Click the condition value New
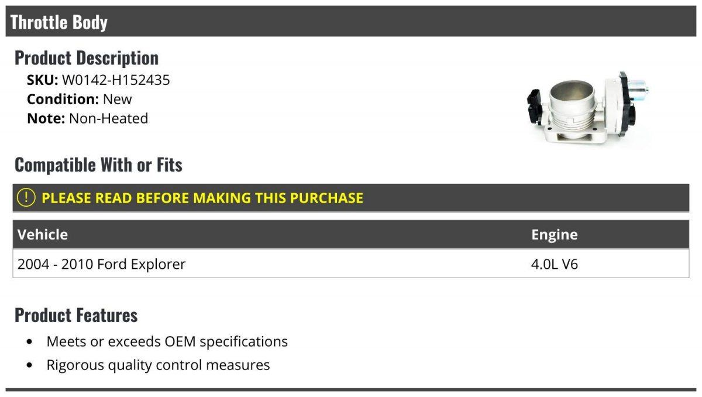This screenshot has height=397, width=702. point(118,99)
